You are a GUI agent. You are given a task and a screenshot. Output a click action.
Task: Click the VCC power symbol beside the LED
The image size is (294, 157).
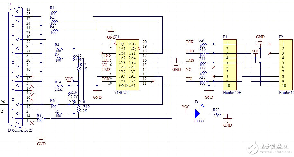tap(186, 108)
